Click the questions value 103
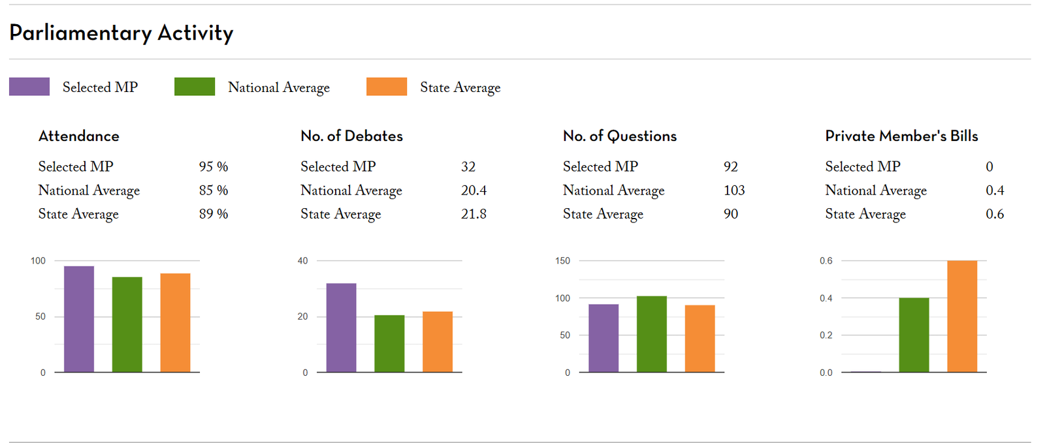 click(x=734, y=190)
